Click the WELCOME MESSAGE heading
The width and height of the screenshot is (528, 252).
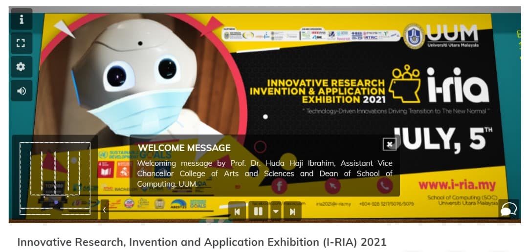coord(184,148)
